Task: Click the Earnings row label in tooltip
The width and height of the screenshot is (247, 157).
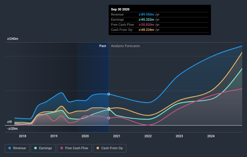Action: click(117, 19)
